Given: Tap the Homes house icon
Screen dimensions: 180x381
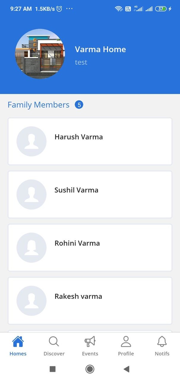Looking at the screenshot, I should pos(18,342).
